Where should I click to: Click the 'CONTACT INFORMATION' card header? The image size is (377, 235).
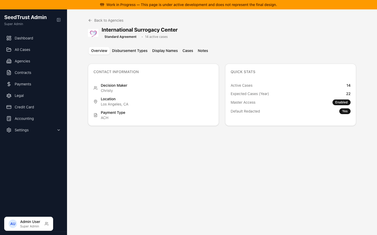116,72
